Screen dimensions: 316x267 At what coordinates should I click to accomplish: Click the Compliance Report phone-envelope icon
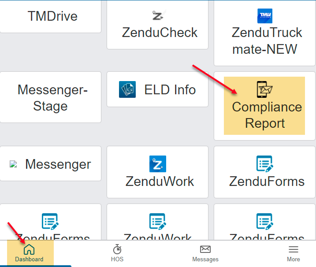(x=264, y=89)
